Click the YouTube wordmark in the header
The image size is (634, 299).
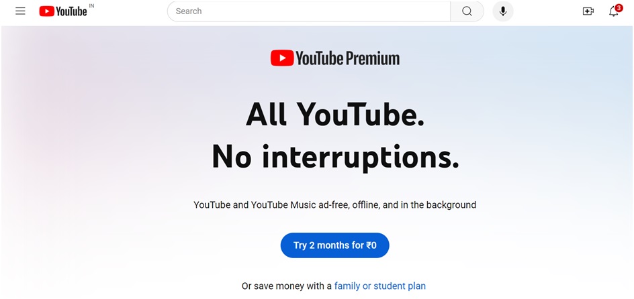(x=71, y=11)
